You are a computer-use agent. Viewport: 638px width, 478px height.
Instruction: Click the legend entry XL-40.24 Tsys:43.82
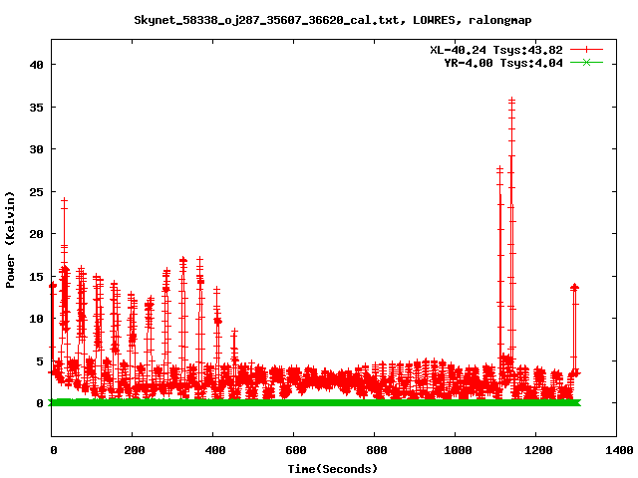click(496, 50)
